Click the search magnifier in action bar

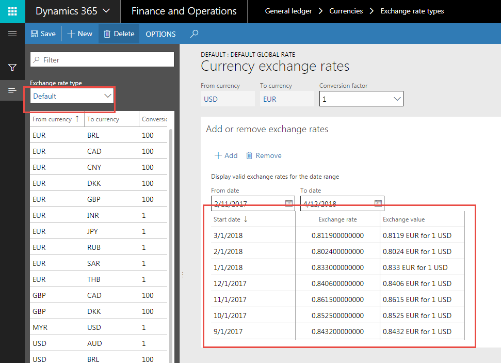click(194, 34)
